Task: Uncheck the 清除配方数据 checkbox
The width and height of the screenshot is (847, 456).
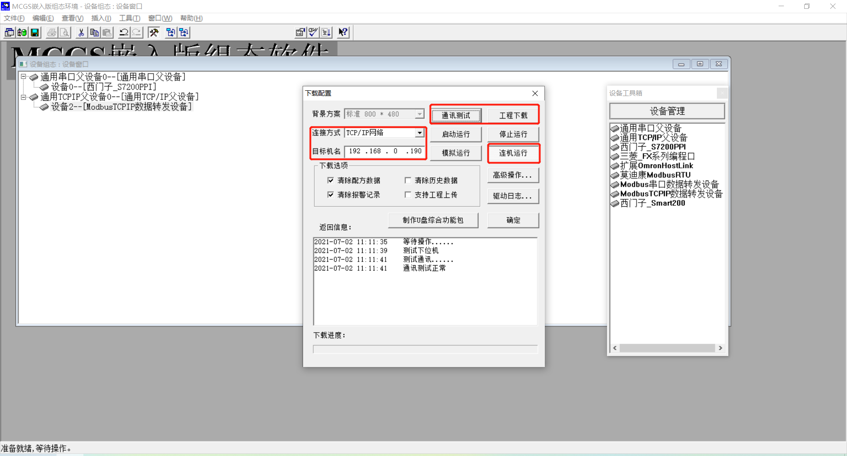Action: point(330,180)
